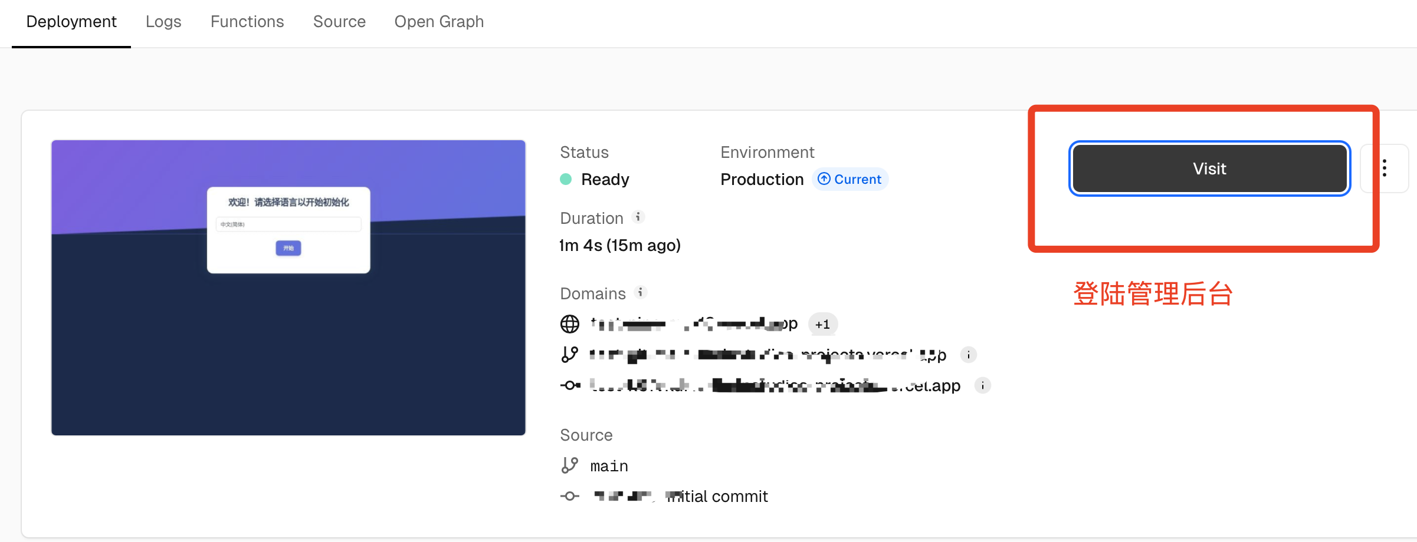Screen dimensions: 1417x542
Task: Click the Visit button
Action: (x=1209, y=169)
